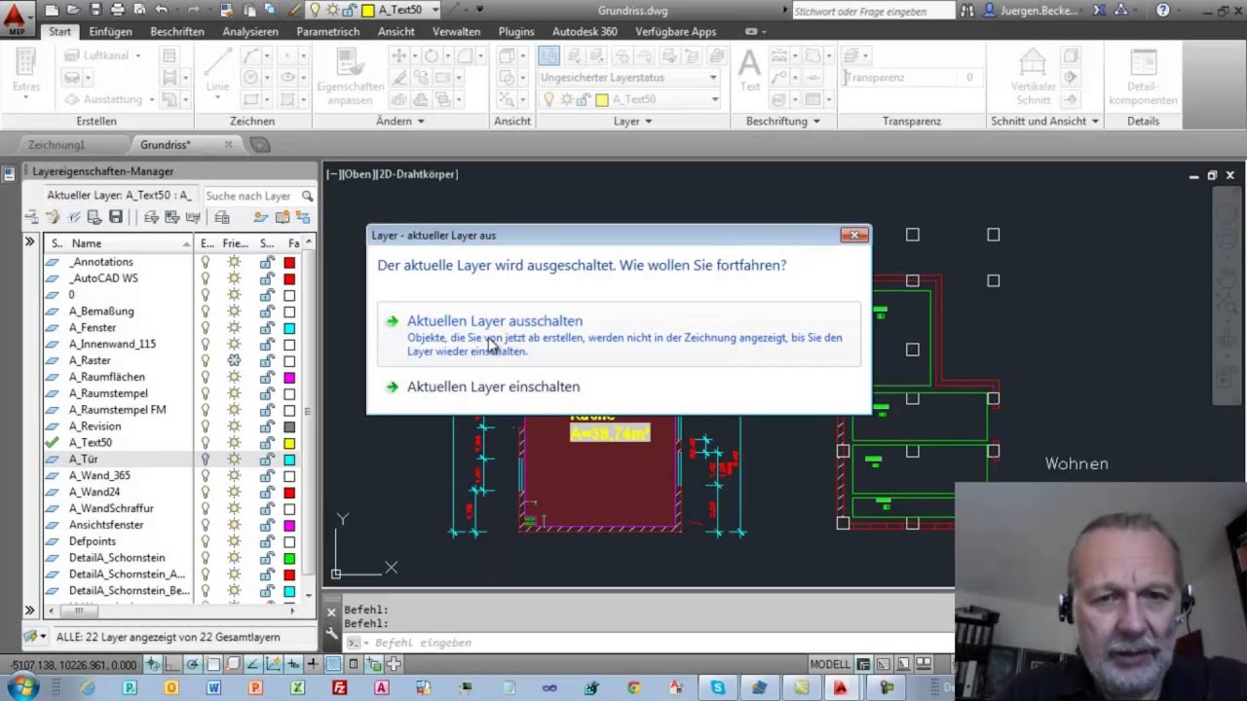This screenshot has width=1247, height=701.
Task: Open the Start ribbon tab
Action: point(60,31)
